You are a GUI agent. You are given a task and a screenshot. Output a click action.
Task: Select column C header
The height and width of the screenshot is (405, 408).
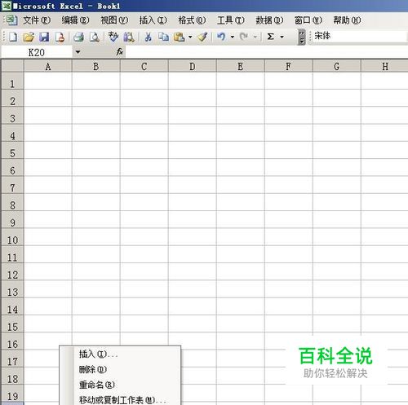144,66
